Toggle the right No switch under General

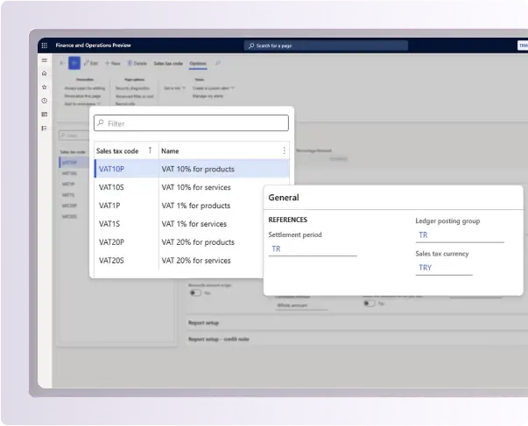coord(370,303)
